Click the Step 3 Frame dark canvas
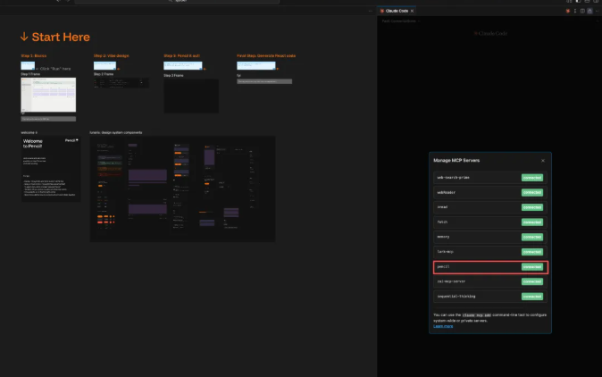This screenshot has width=602, height=377. (x=191, y=96)
